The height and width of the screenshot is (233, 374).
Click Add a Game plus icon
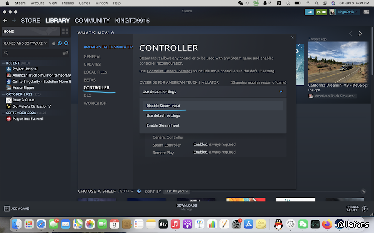coord(7,209)
